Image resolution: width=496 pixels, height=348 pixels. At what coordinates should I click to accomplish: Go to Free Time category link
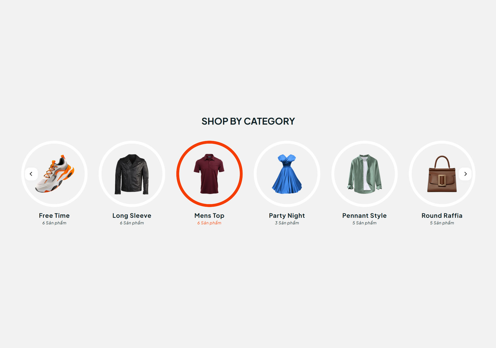[54, 216]
